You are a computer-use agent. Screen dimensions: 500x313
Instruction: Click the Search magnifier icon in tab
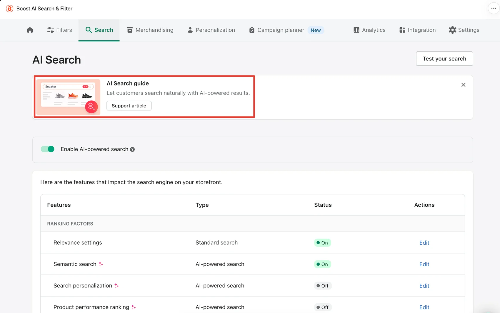(89, 30)
